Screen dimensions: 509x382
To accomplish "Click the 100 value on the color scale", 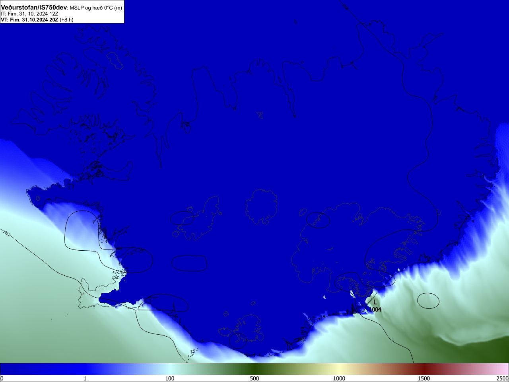I will click(170, 378).
